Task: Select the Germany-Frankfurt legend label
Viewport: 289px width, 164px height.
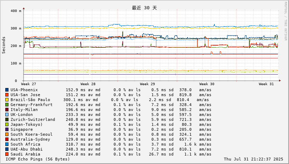Action: click(31, 105)
